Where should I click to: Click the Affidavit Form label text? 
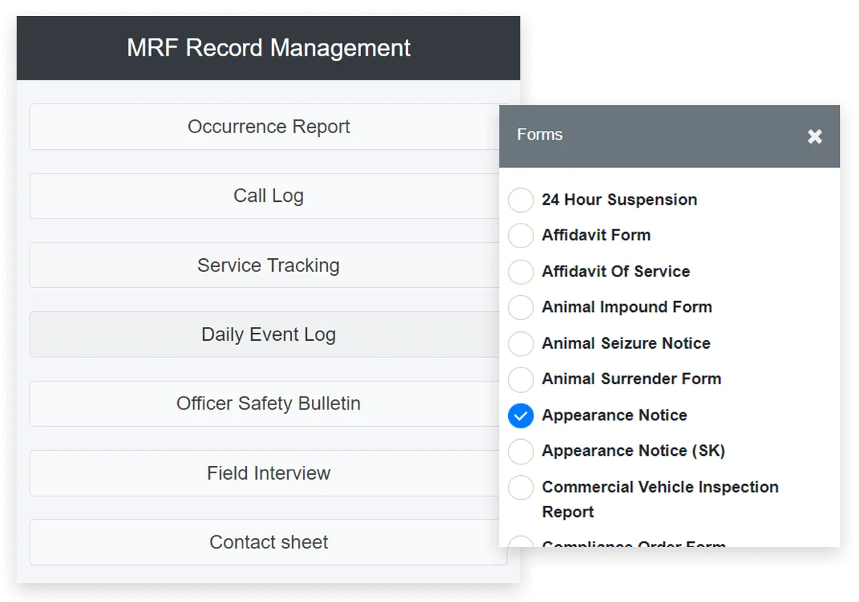click(596, 235)
